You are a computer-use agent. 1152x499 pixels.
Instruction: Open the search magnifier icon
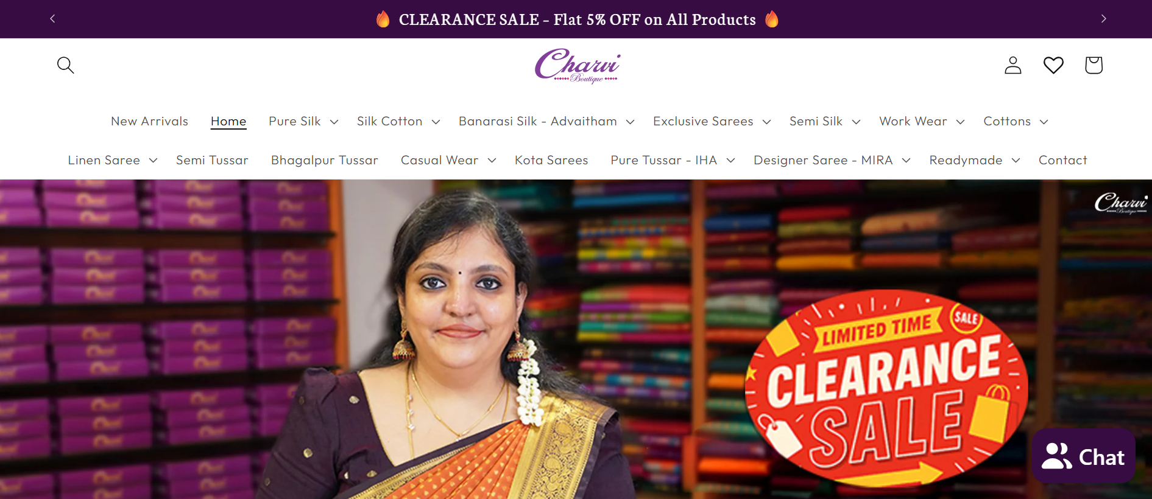coord(65,65)
